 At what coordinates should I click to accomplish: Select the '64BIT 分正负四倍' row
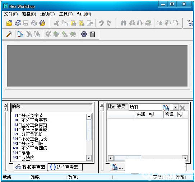pos(48,144)
